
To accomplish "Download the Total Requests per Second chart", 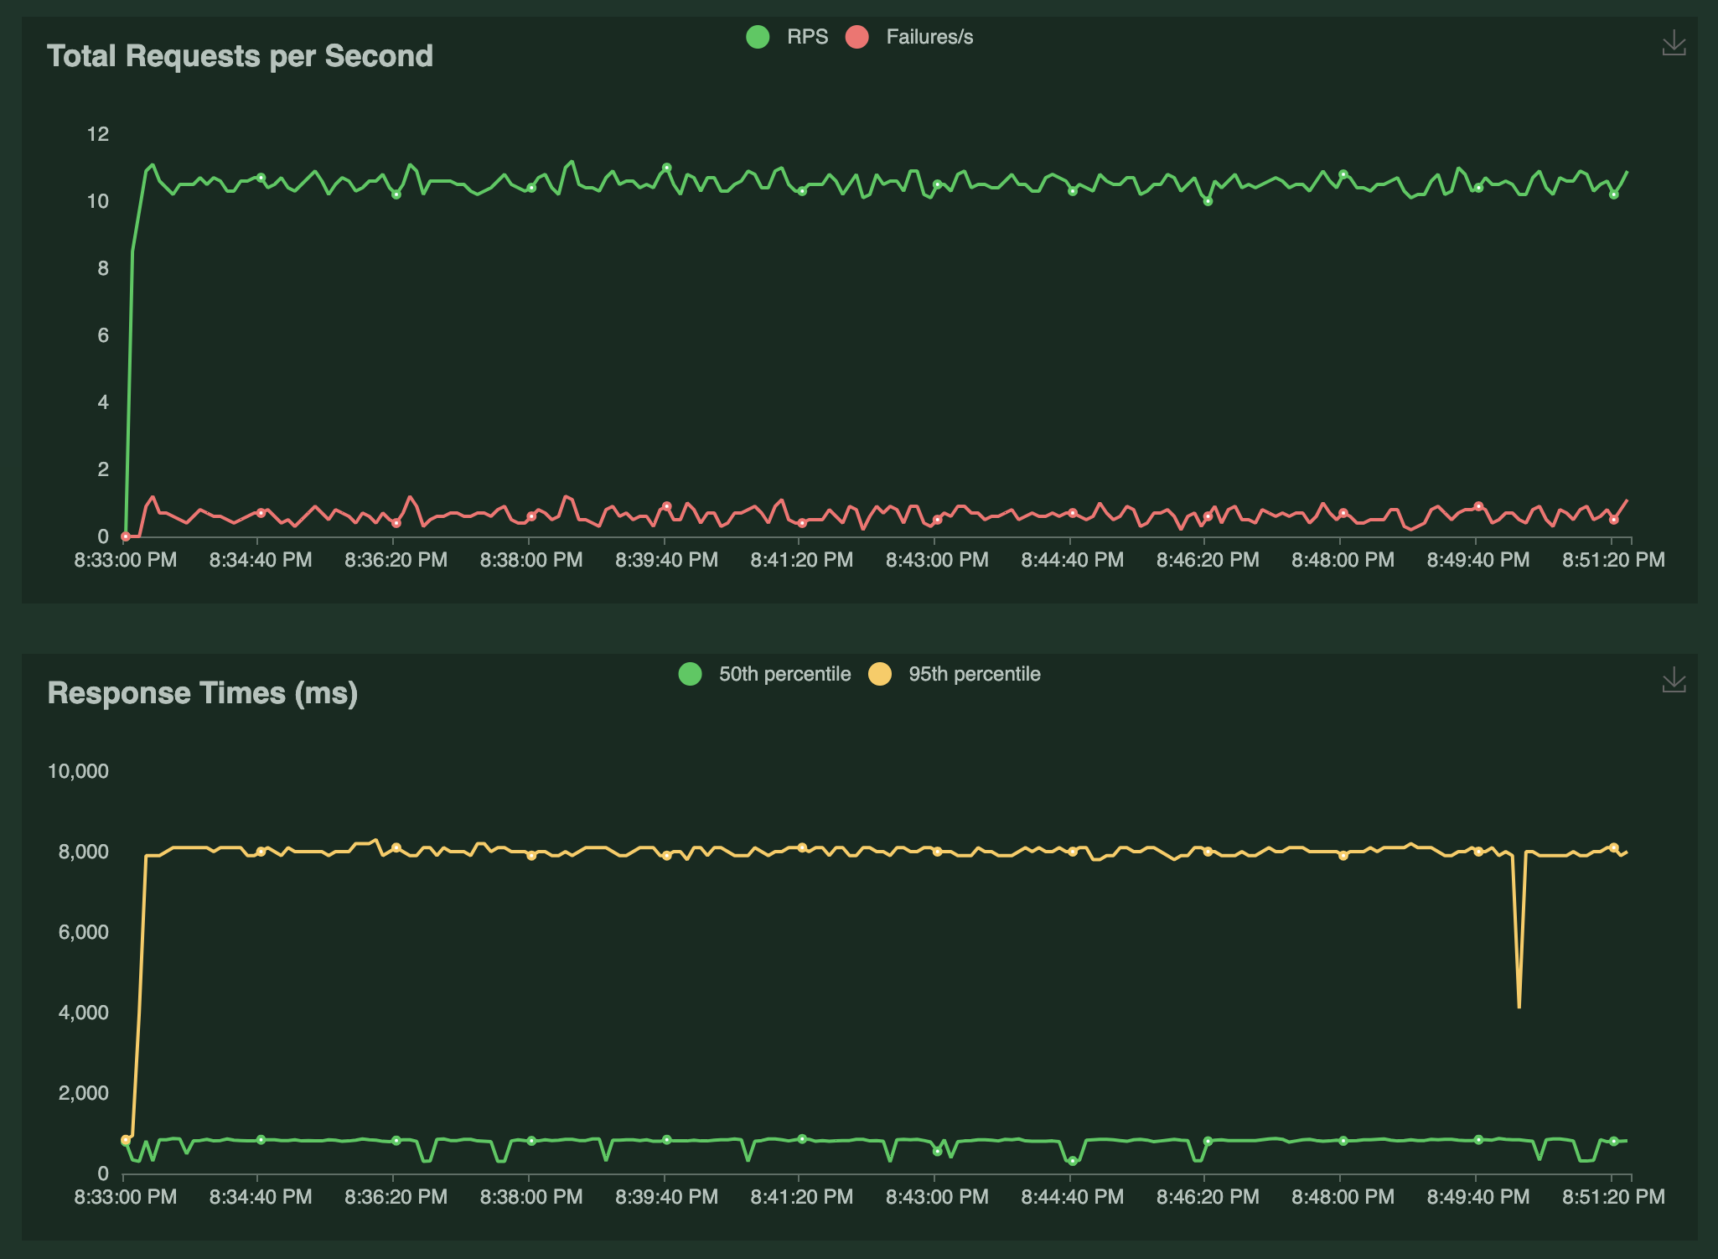I will click(x=1674, y=43).
